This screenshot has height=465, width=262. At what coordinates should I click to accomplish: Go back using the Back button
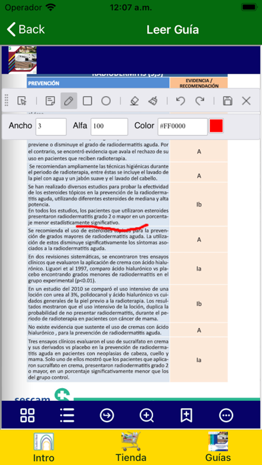25,29
